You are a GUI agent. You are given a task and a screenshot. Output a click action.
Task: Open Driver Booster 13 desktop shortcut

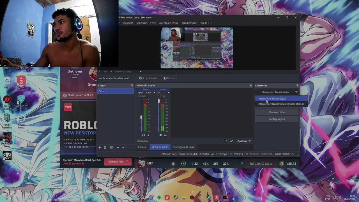click(x=7, y=103)
